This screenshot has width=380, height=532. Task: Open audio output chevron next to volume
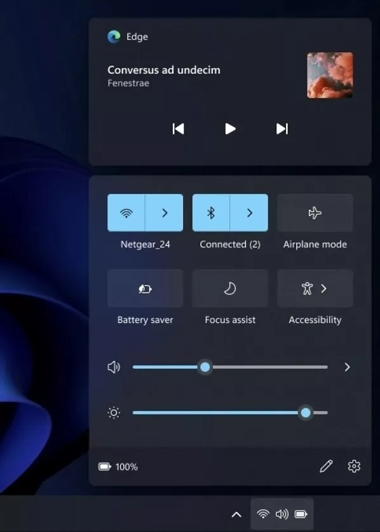[347, 367]
